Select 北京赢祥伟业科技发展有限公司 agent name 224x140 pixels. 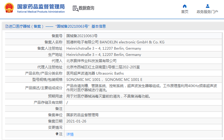coord(92,61)
